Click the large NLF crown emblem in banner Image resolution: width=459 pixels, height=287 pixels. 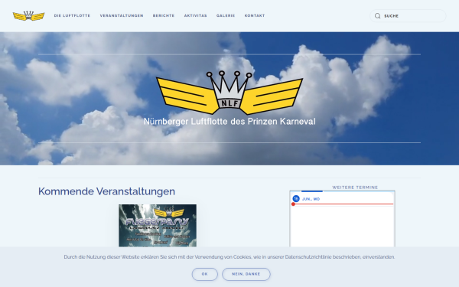point(229,93)
